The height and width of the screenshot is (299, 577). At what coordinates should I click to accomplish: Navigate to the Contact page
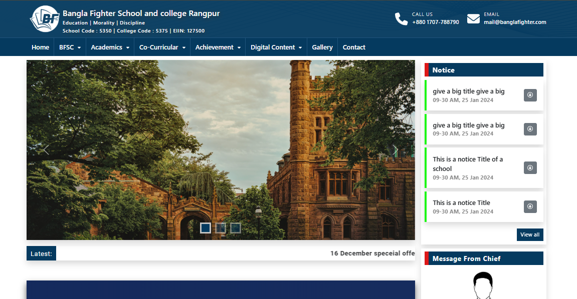[x=354, y=47]
